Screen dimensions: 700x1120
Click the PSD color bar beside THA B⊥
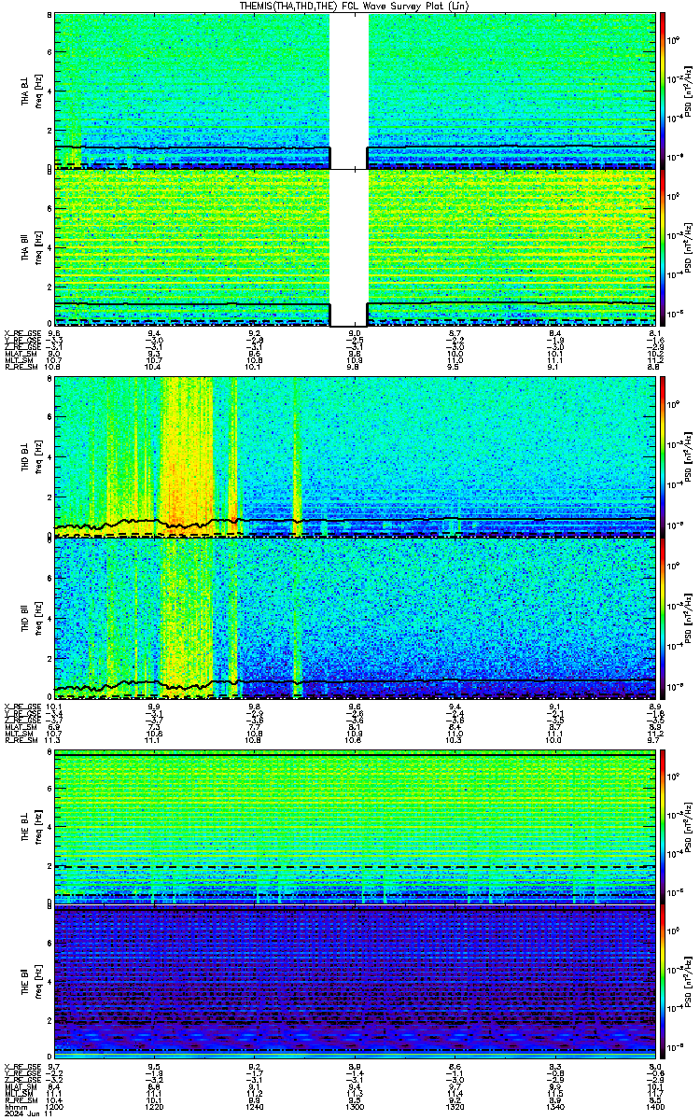pos(663,91)
